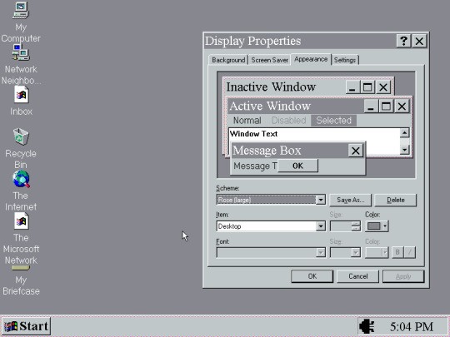Viewport: 450px width, 337px height.
Task: Select The Microsoft Network icon
Action: tap(21, 221)
